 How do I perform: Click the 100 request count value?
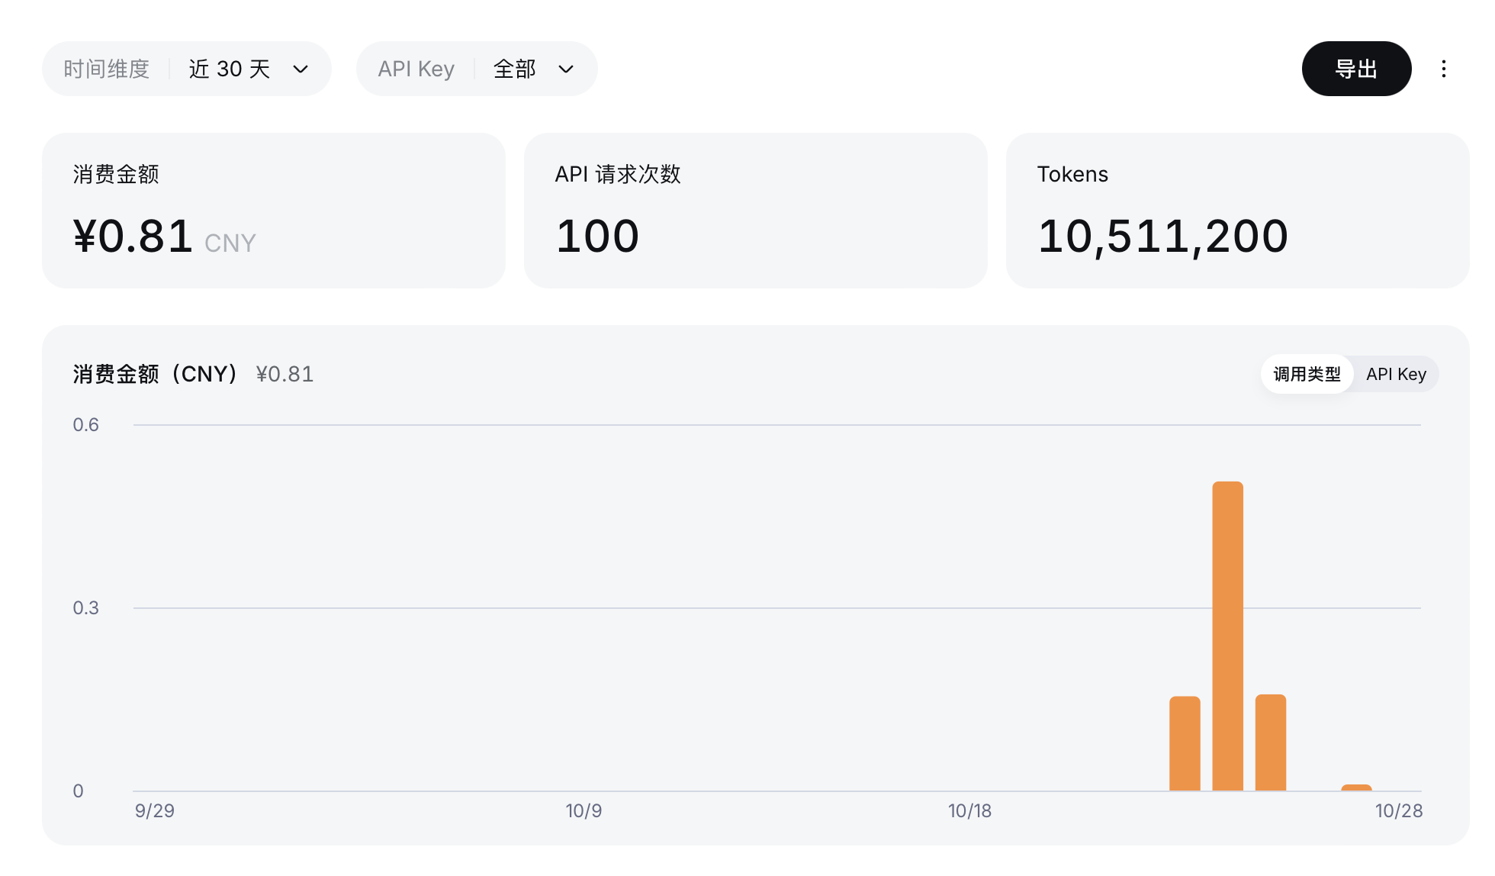(597, 236)
